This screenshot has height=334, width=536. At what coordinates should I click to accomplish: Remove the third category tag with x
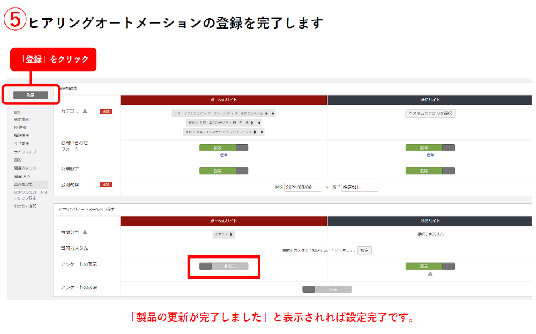coord(261,132)
